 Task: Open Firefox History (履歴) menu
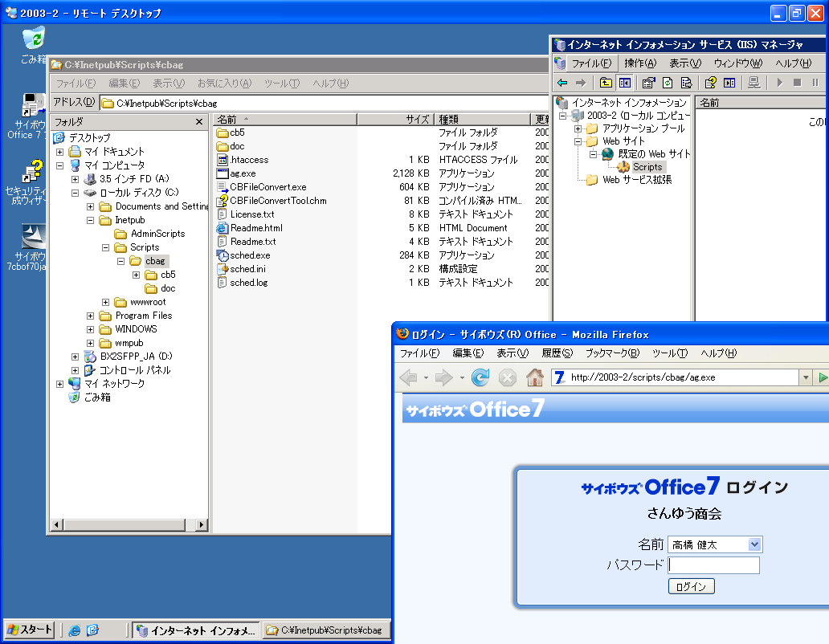click(557, 353)
